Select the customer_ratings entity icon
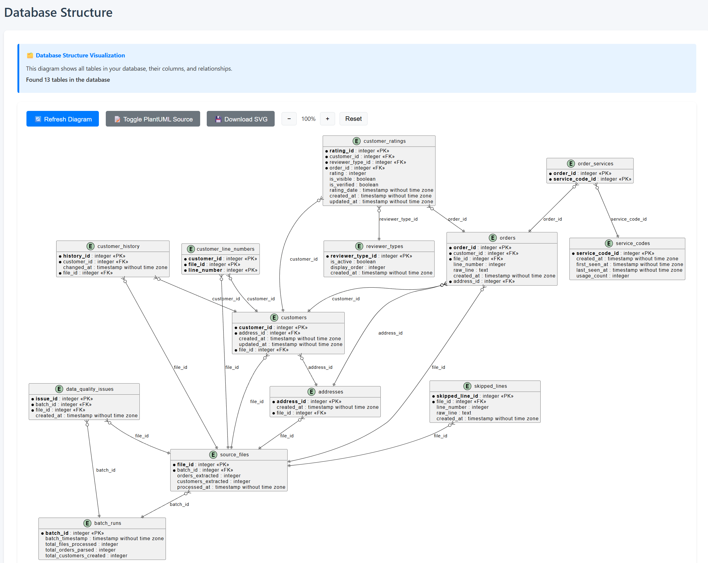 pyautogui.click(x=357, y=141)
